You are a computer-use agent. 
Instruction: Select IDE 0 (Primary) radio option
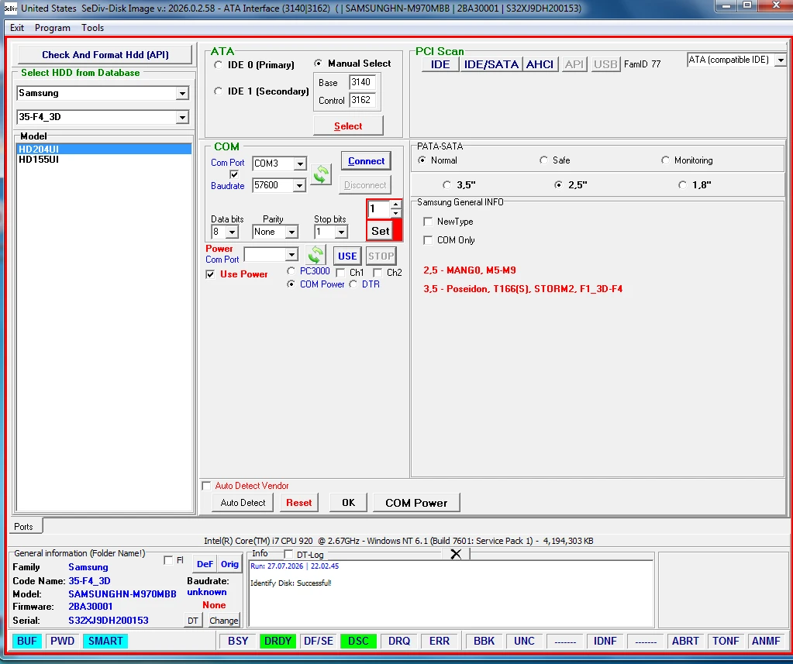pyautogui.click(x=218, y=64)
